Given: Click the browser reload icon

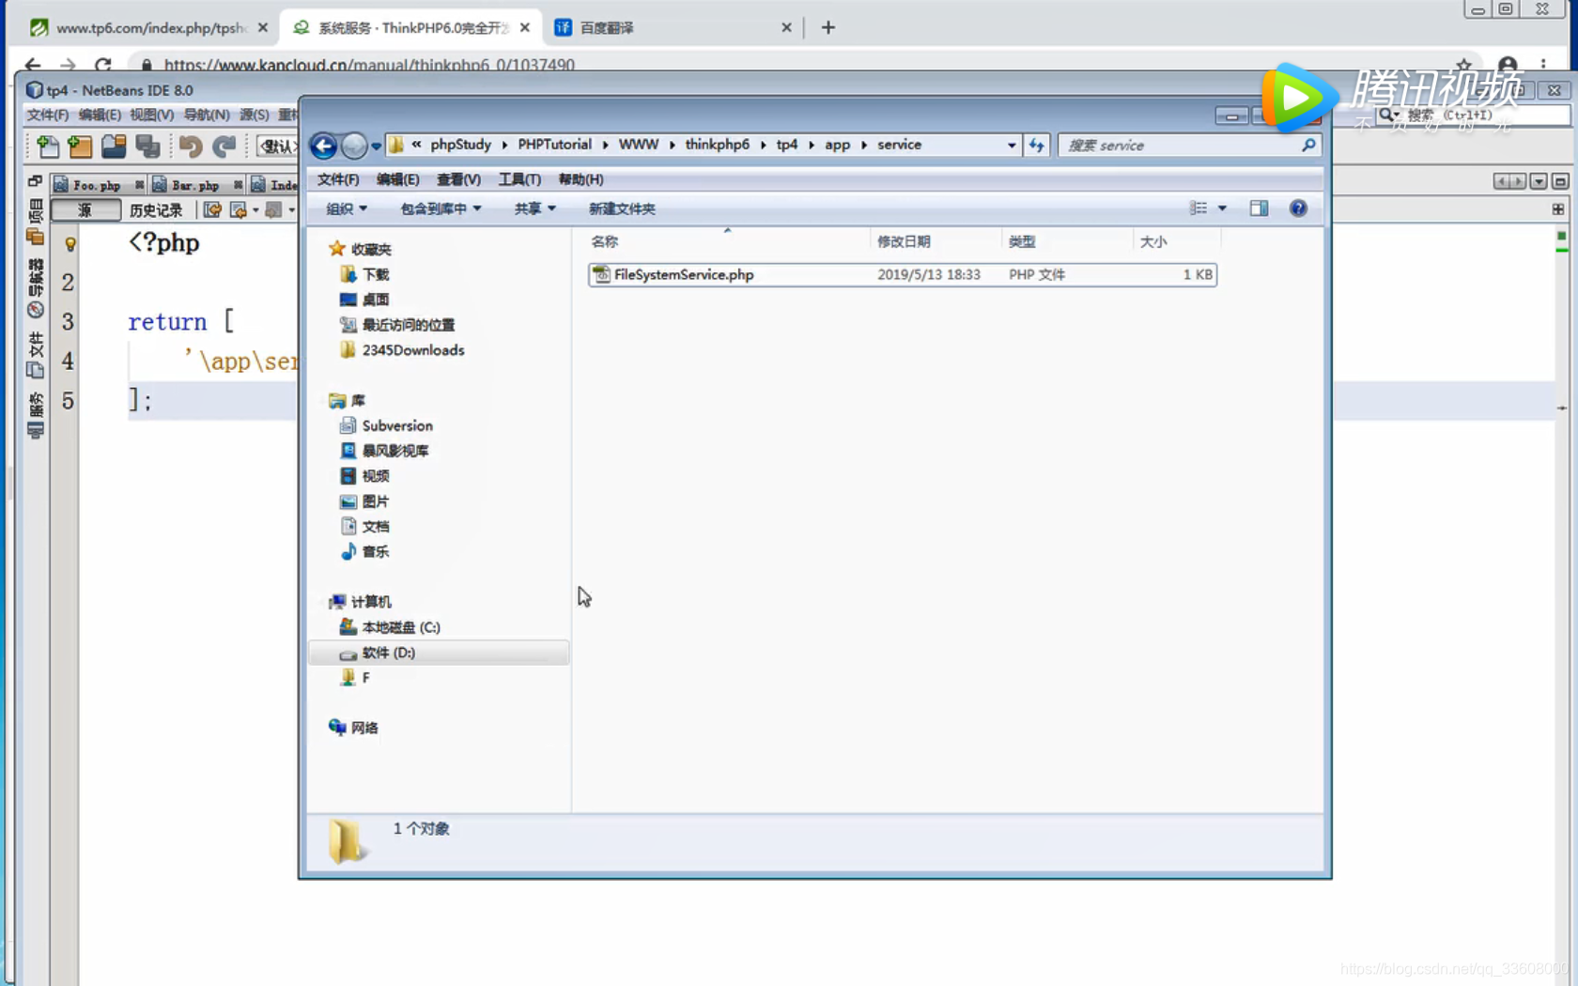Looking at the screenshot, I should (103, 65).
